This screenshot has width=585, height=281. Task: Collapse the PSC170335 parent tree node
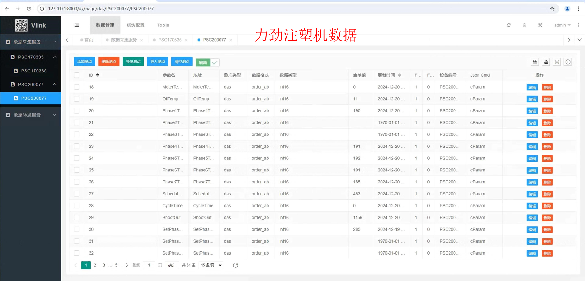click(x=54, y=57)
